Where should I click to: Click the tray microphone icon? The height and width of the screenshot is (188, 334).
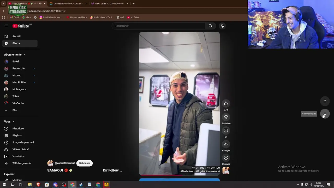[x=302, y=185]
